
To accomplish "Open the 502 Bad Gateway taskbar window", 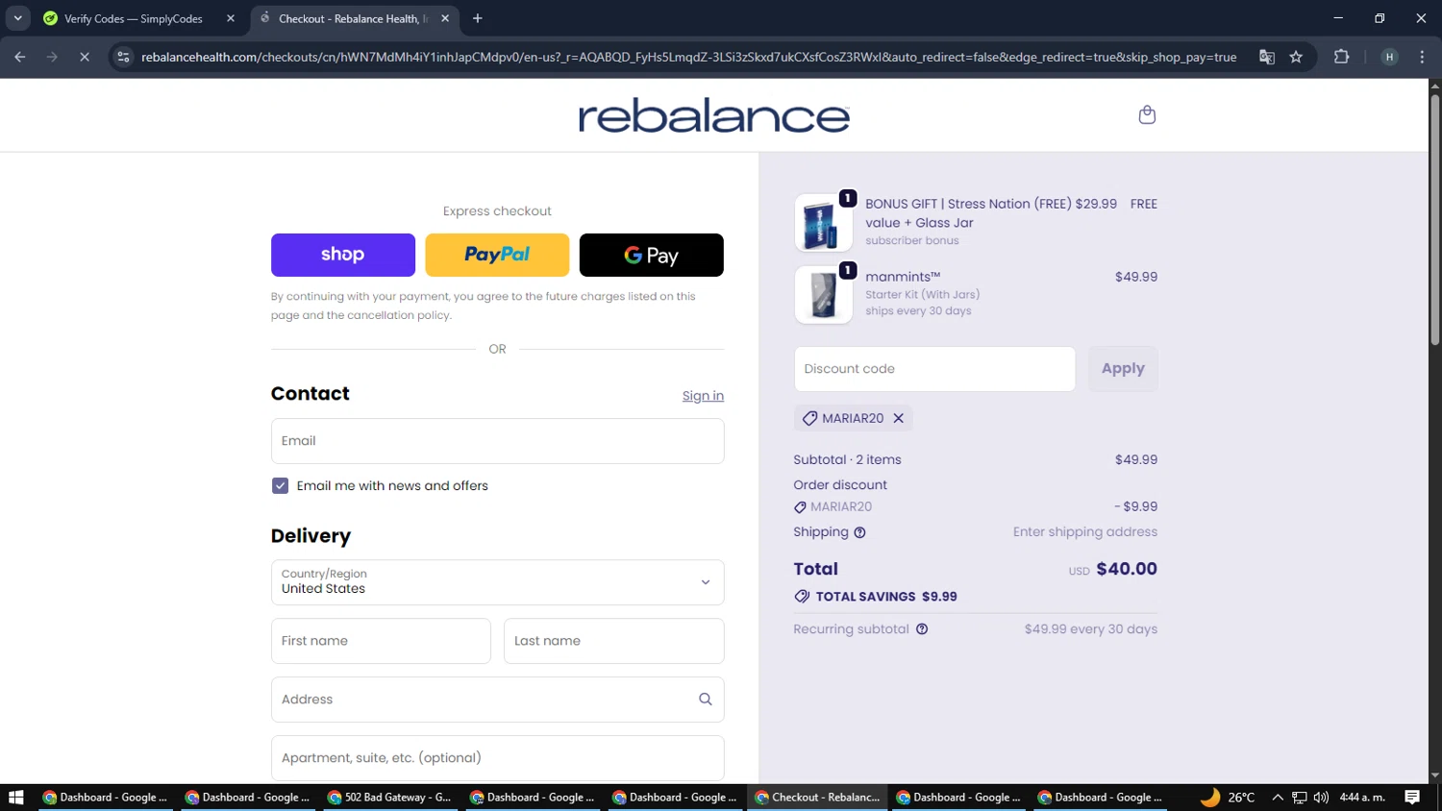I will (x=389, y=798).
